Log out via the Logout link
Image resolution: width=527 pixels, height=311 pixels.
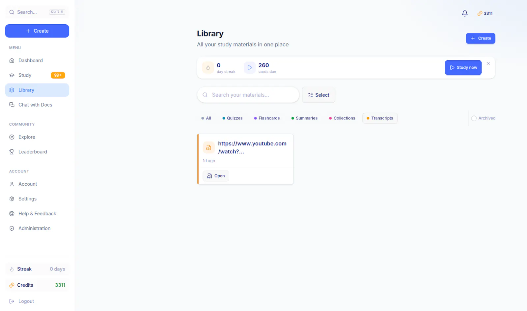pyautogui.click(x=37, y=301)
